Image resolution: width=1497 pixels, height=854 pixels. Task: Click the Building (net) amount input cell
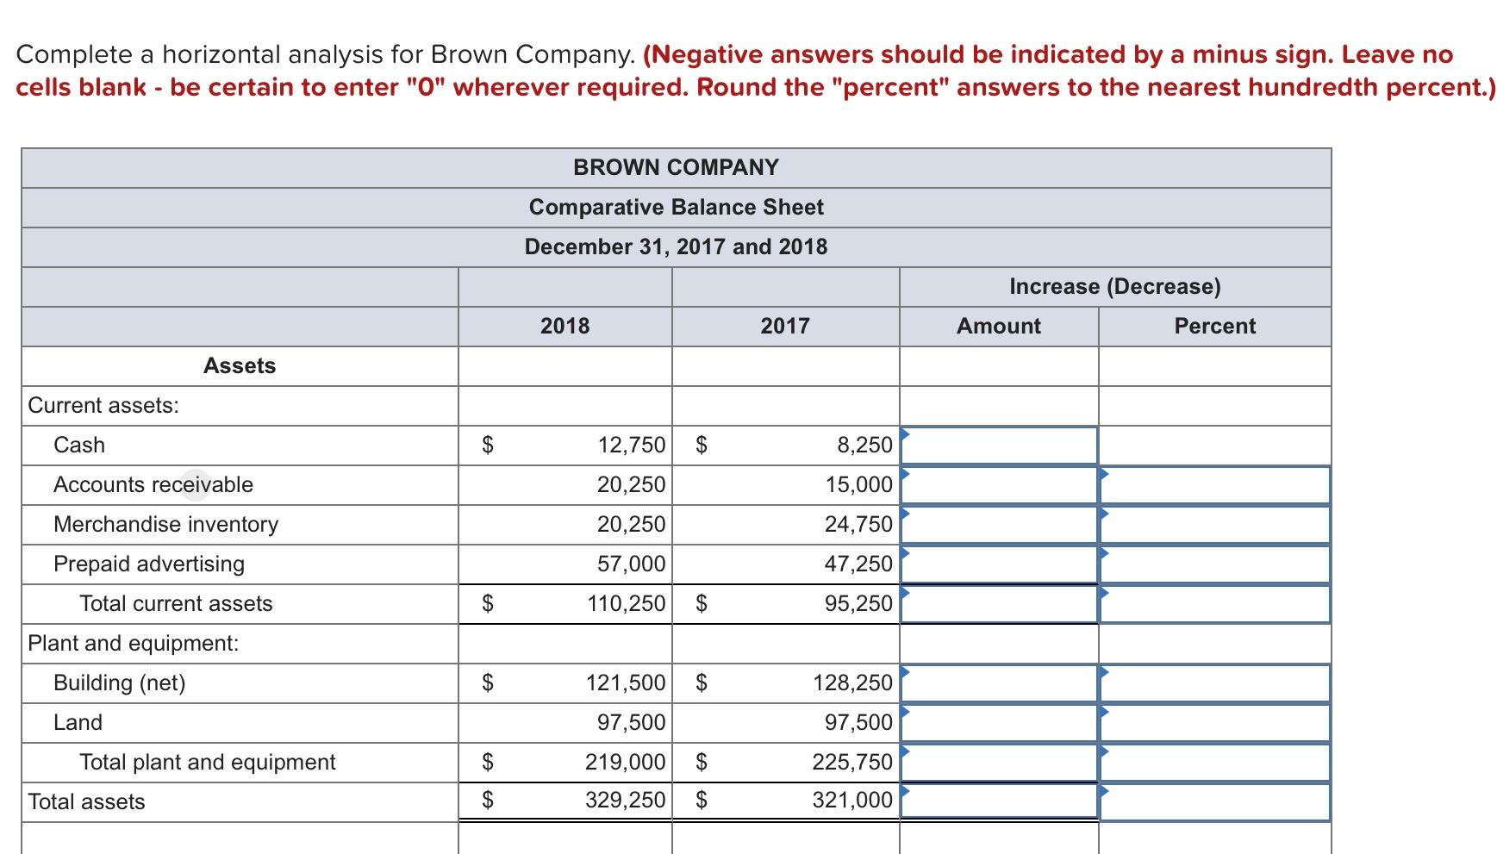click(999, 683)
